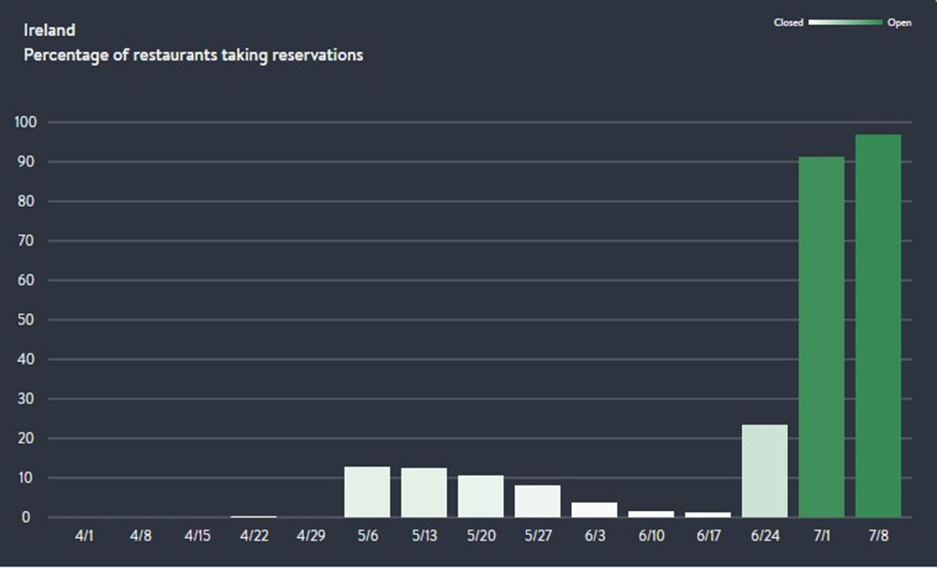Select the 5/27 bar
Viewport: 937px width, 568px height.
pos(537,501)
